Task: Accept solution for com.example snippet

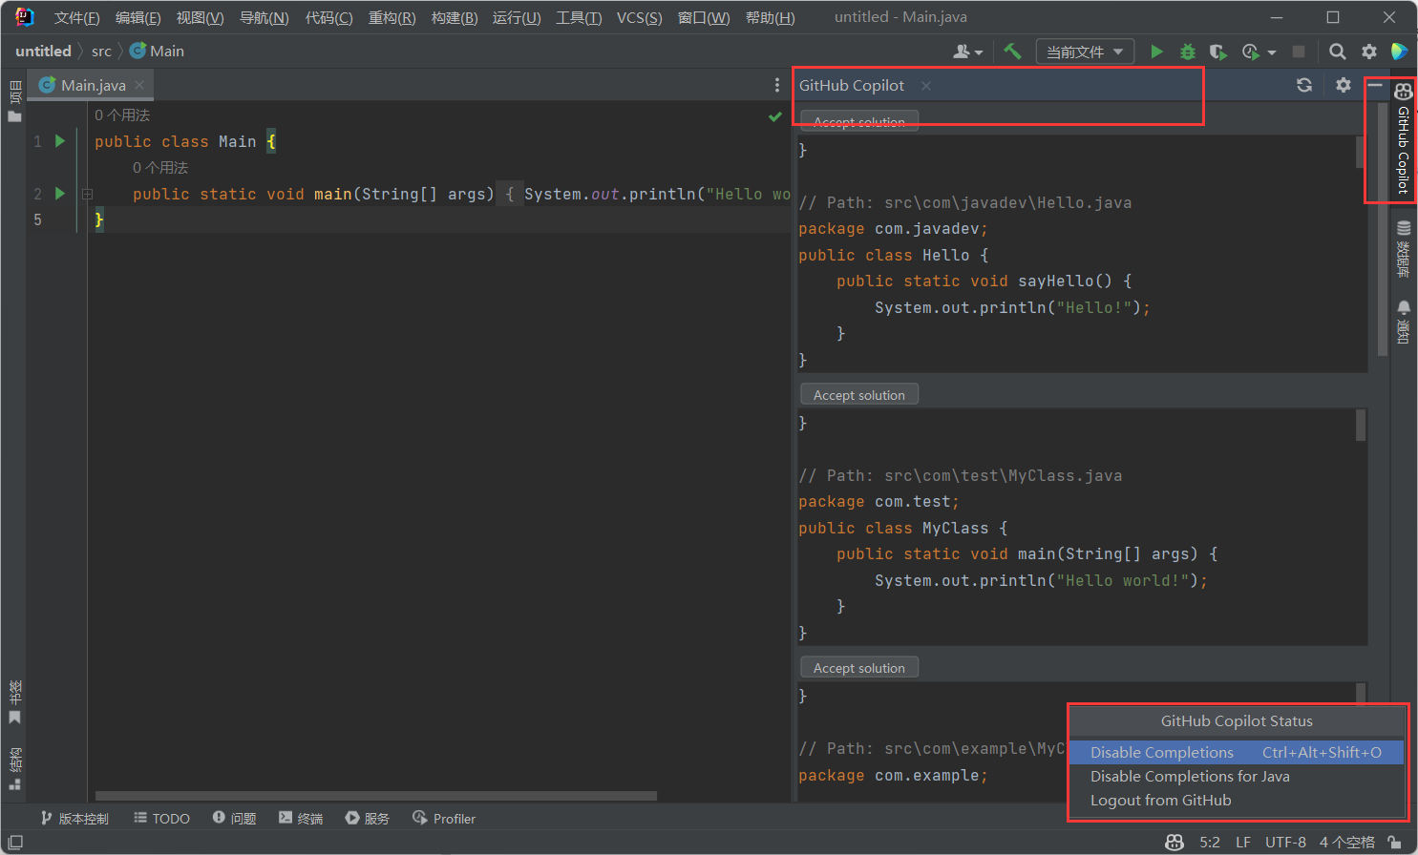Action: click(859, 668)
